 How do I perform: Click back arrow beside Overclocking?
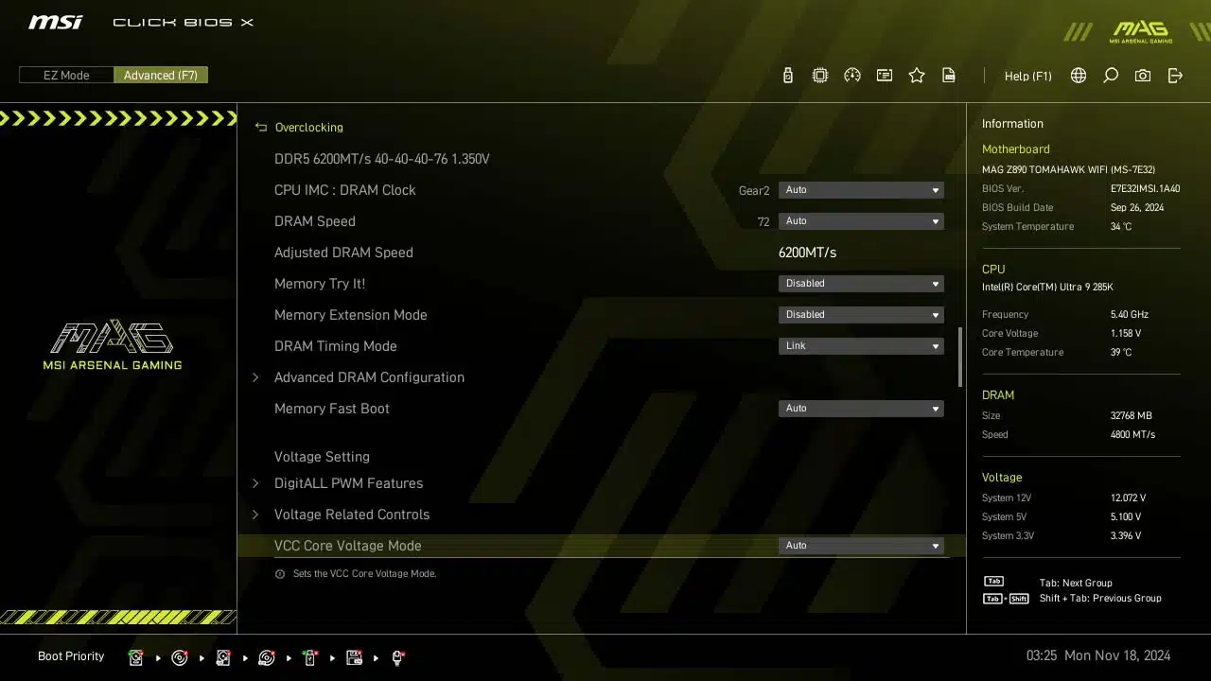tap(261, 127)
